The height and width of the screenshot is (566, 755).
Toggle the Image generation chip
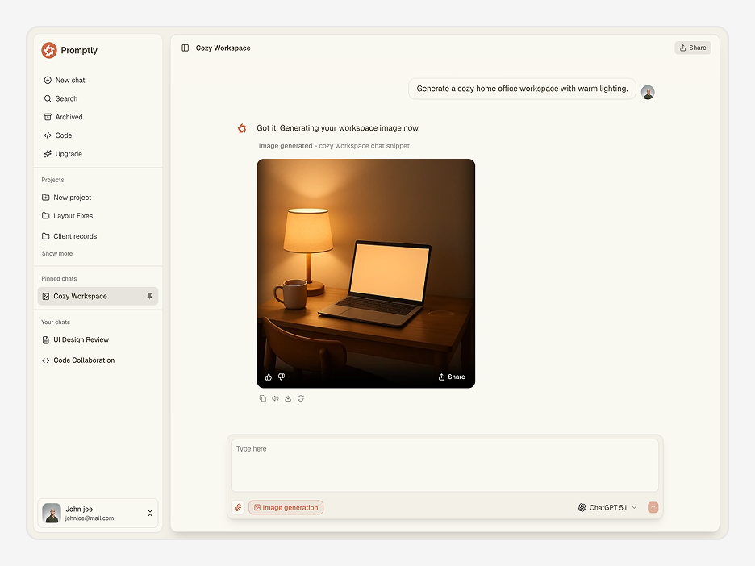tap(286, 507)
